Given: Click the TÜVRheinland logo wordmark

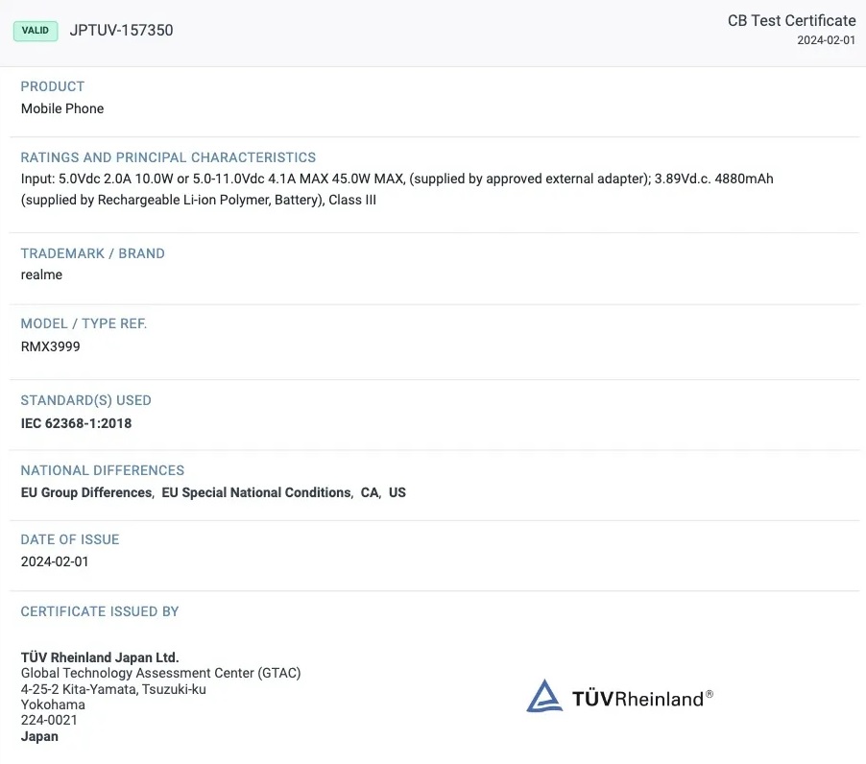Looking at the screenshot, I should point(641,699).
